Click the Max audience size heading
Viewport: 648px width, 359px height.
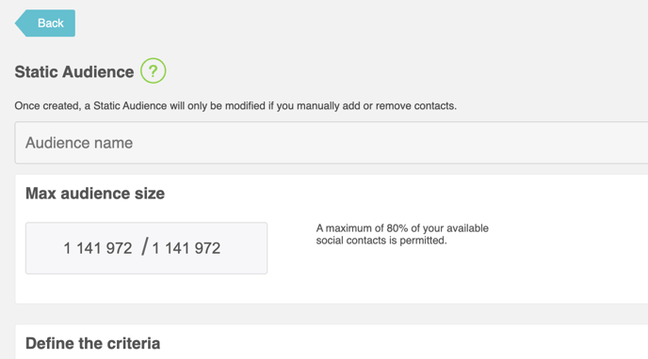[95, 194]
